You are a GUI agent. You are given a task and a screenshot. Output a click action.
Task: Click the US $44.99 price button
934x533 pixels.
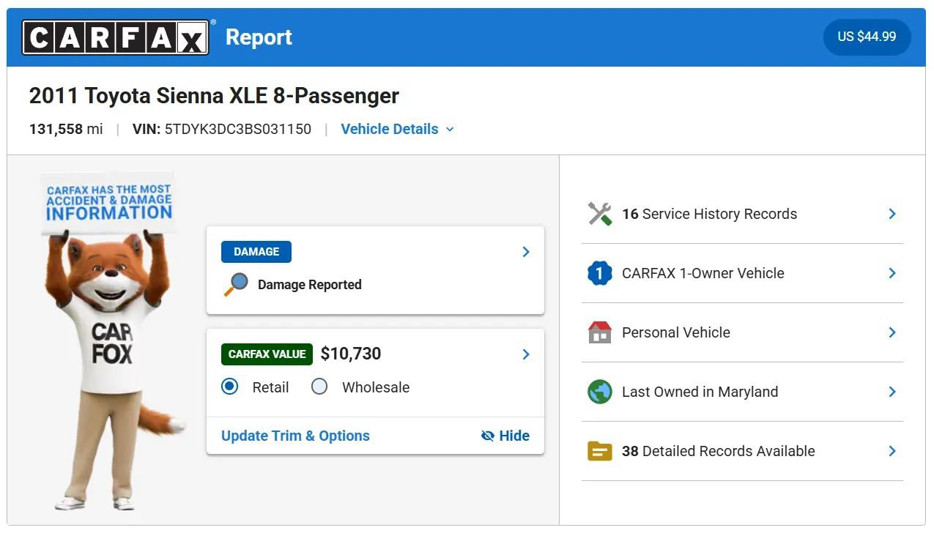point(867,37)
